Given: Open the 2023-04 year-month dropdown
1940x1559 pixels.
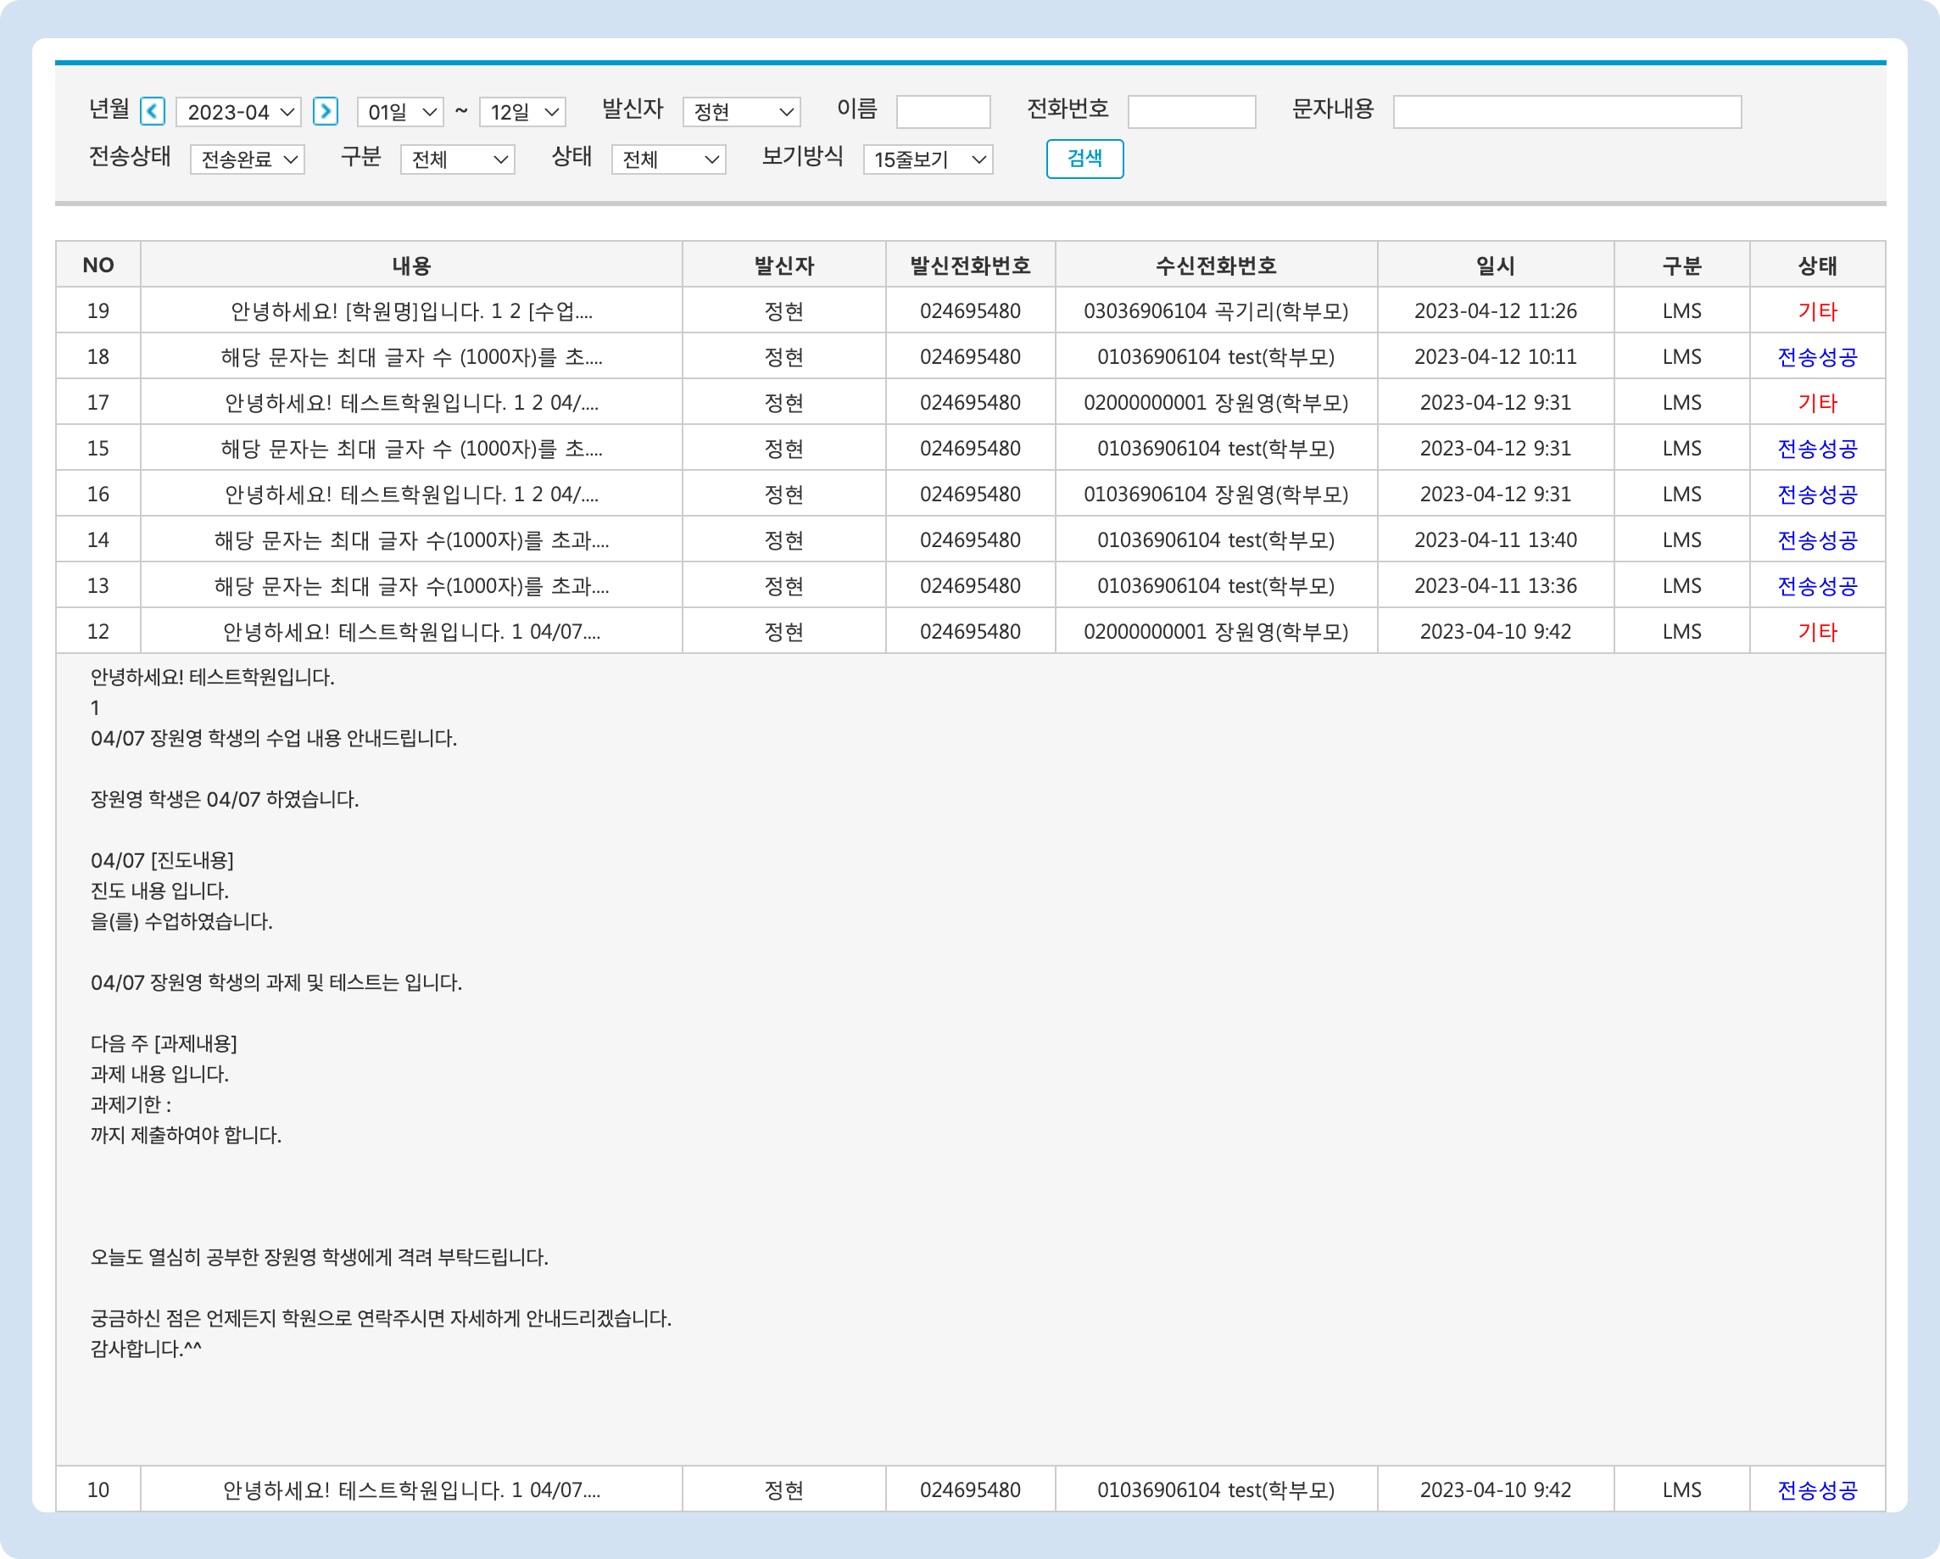Looking at the screenshot, I should coord(239,113).
